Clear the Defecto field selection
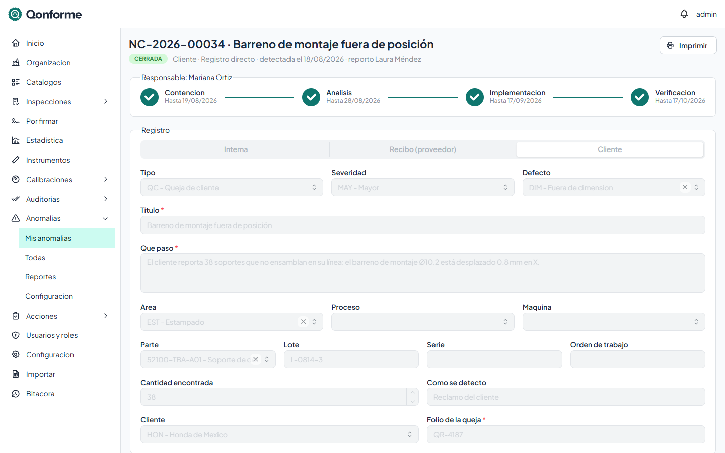This screenshot has width=725, height=453. click(685, 187)
